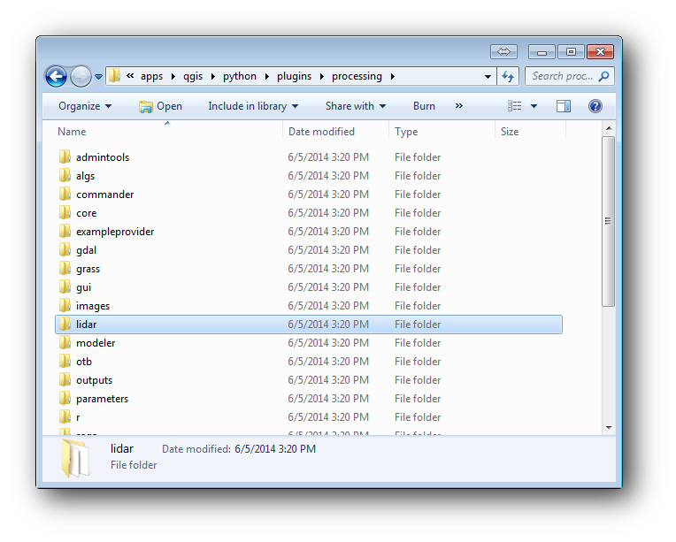Image resolution: width=676 pixels, height=542 pixels.
Task: Click the grass folder icon
Action: click(65, 269)
